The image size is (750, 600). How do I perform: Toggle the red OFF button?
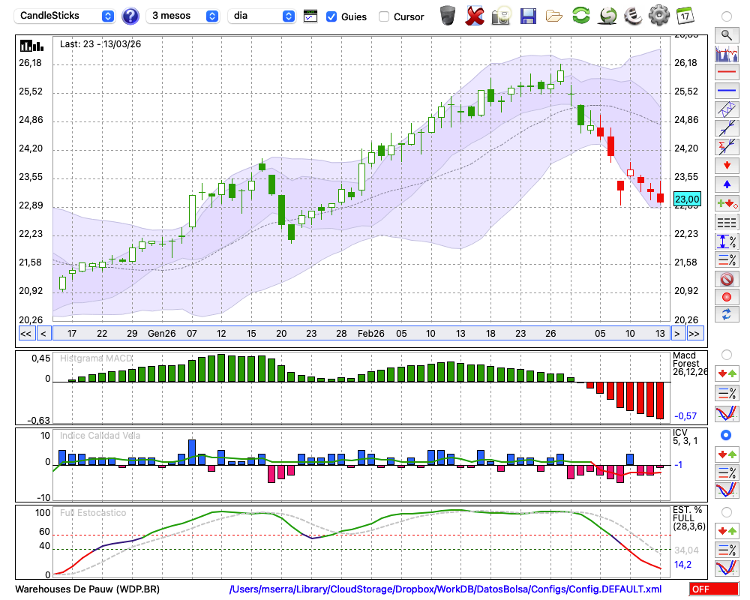(714, 589)
